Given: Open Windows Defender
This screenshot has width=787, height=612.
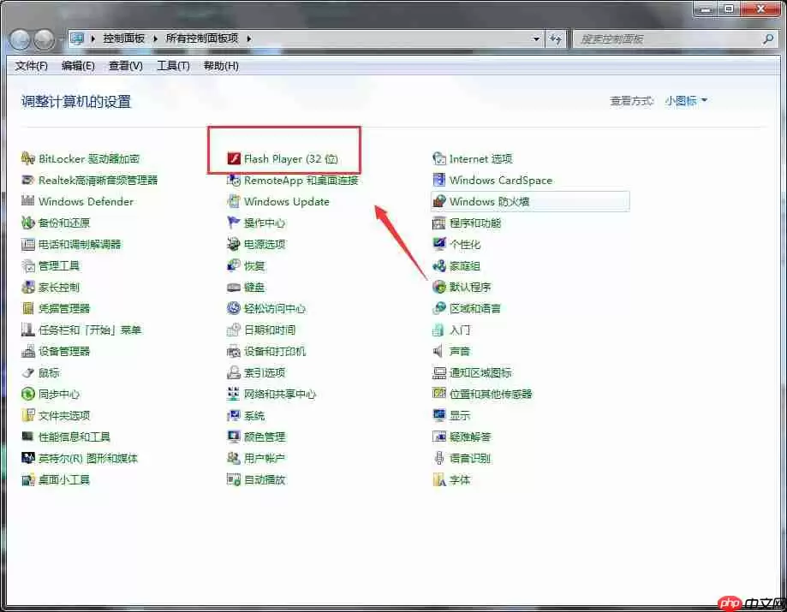Looking at the screenshot, I should pyautogui.click(x=84, y=201).
